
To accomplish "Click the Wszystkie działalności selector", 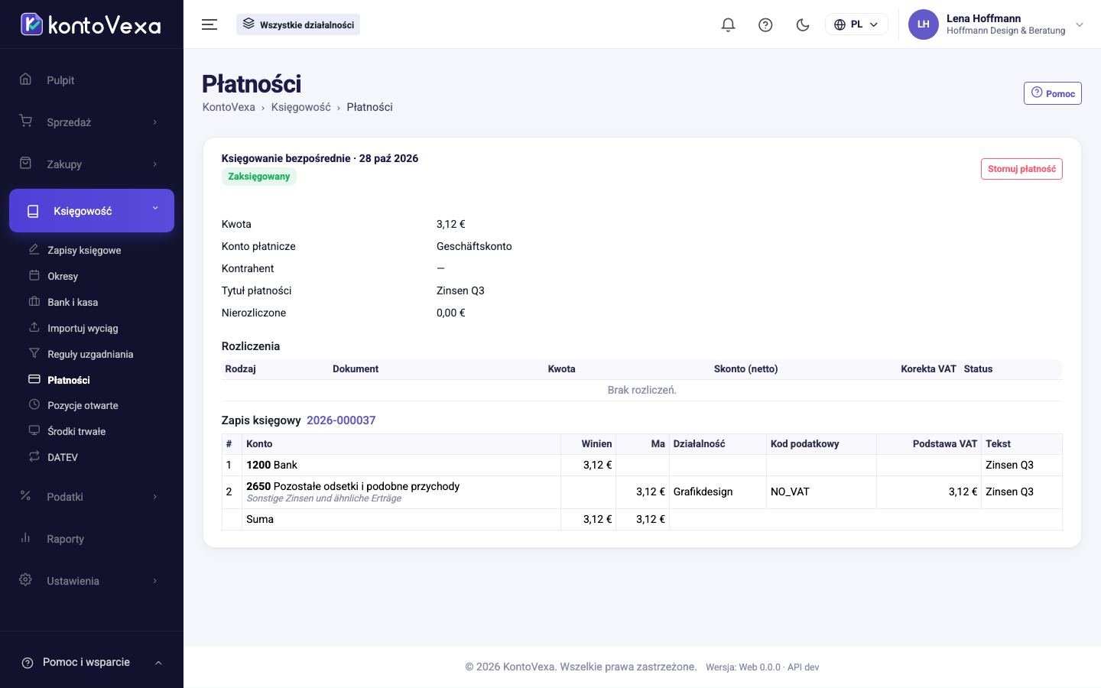I will (x=298, y=24).
